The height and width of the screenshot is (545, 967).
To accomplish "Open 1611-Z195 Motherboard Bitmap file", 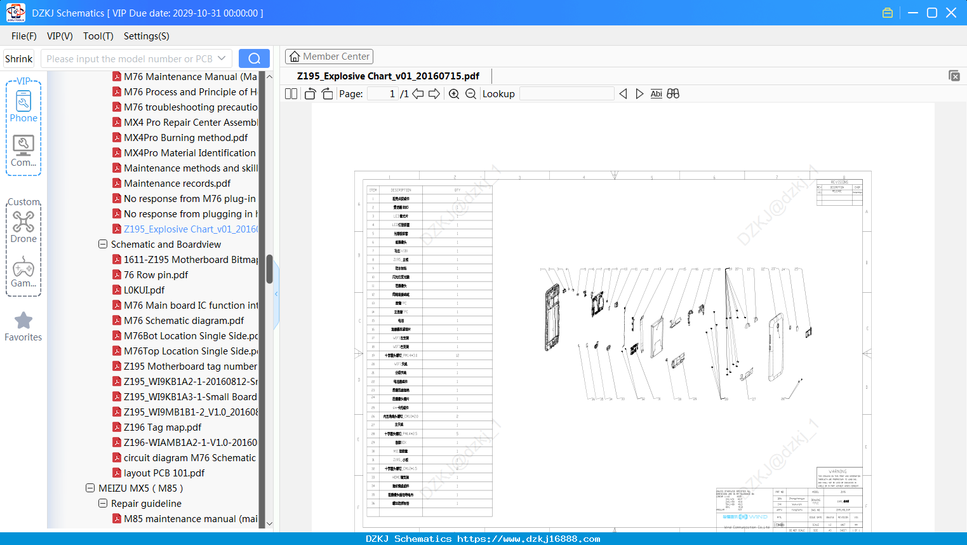I will tap(185, 260).
